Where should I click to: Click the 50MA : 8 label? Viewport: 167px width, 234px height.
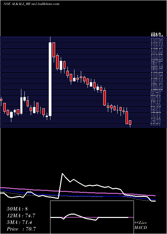tap(17, 209)
